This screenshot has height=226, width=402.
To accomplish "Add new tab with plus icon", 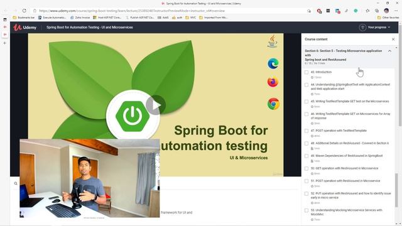I will point(4,43).
